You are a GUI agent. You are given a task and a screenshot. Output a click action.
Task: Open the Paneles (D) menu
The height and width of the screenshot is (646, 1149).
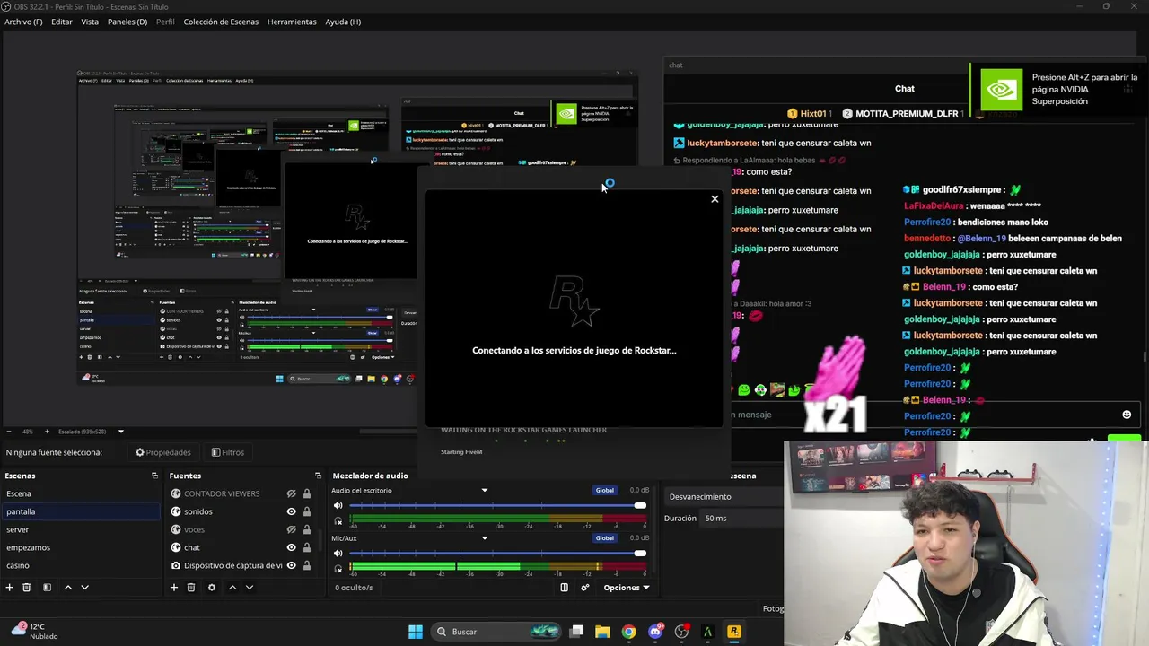127,22
